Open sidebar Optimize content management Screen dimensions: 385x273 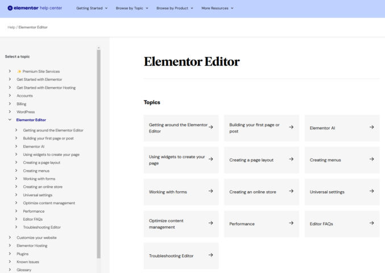pos(49,203)
